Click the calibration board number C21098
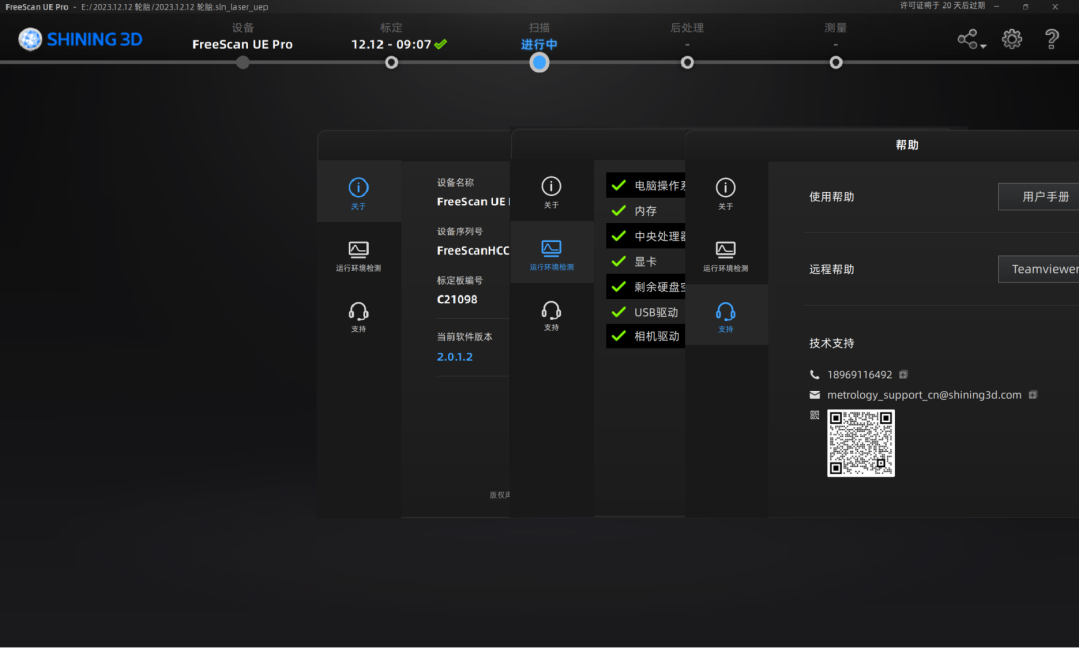Image resolution: width=1079 pixels, height=648 pixels. [x=457, y=299]
